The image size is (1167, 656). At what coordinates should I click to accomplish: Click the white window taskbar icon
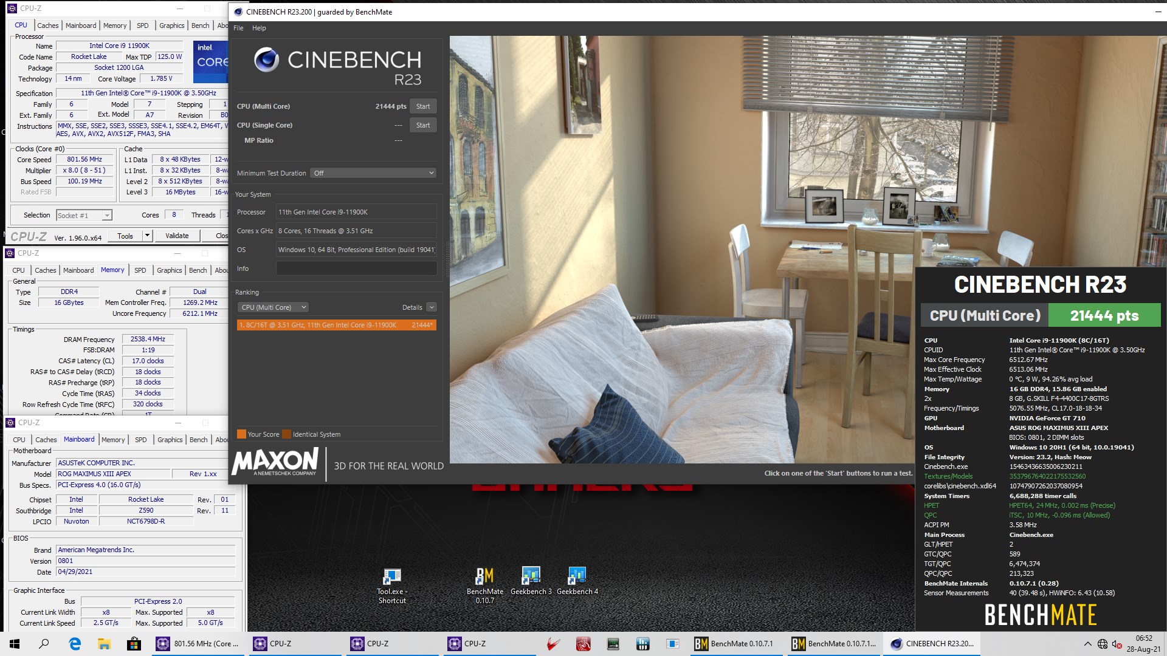(672, 644)
